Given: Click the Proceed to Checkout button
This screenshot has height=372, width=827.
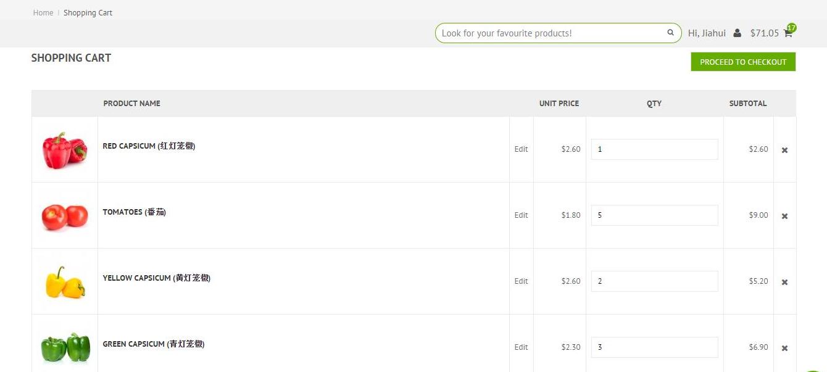Looking at the screenshot, I should click(743, 62).
